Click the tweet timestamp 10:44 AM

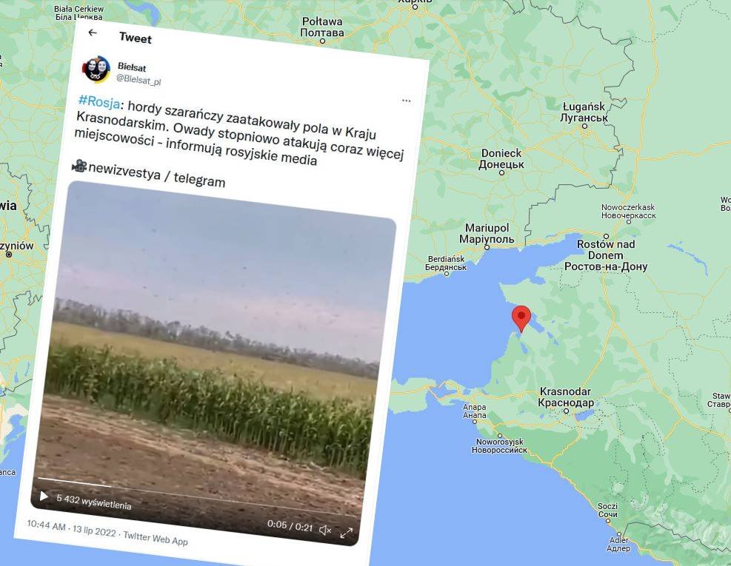click(46, 525)
